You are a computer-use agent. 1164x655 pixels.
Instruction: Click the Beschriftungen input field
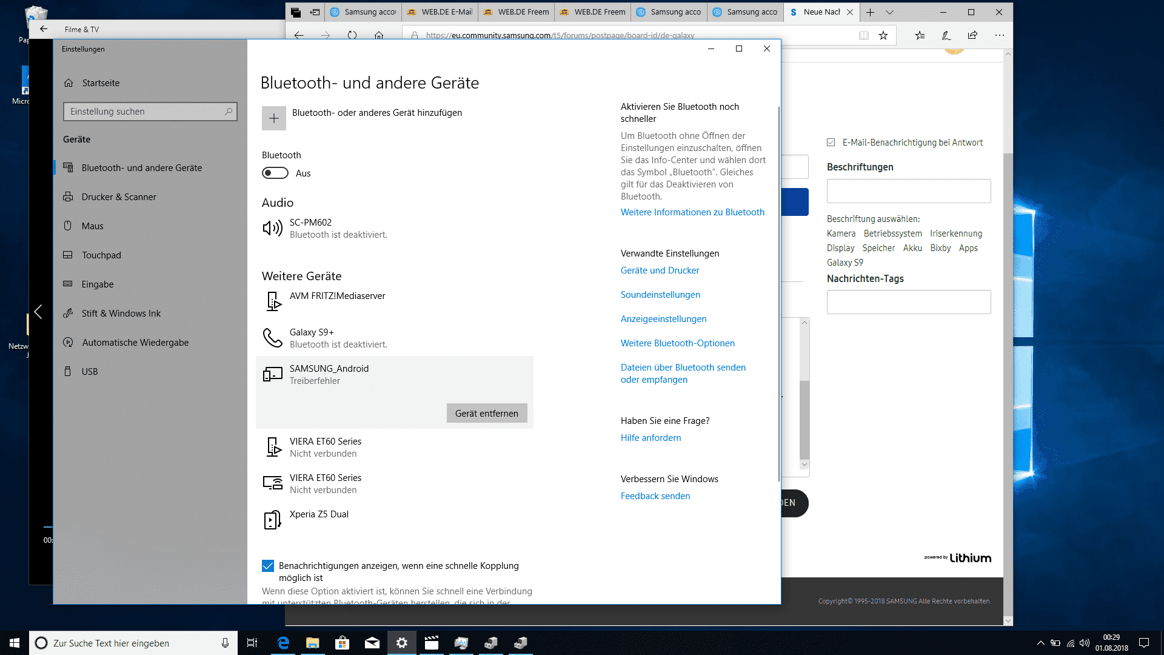pos(909,191)
